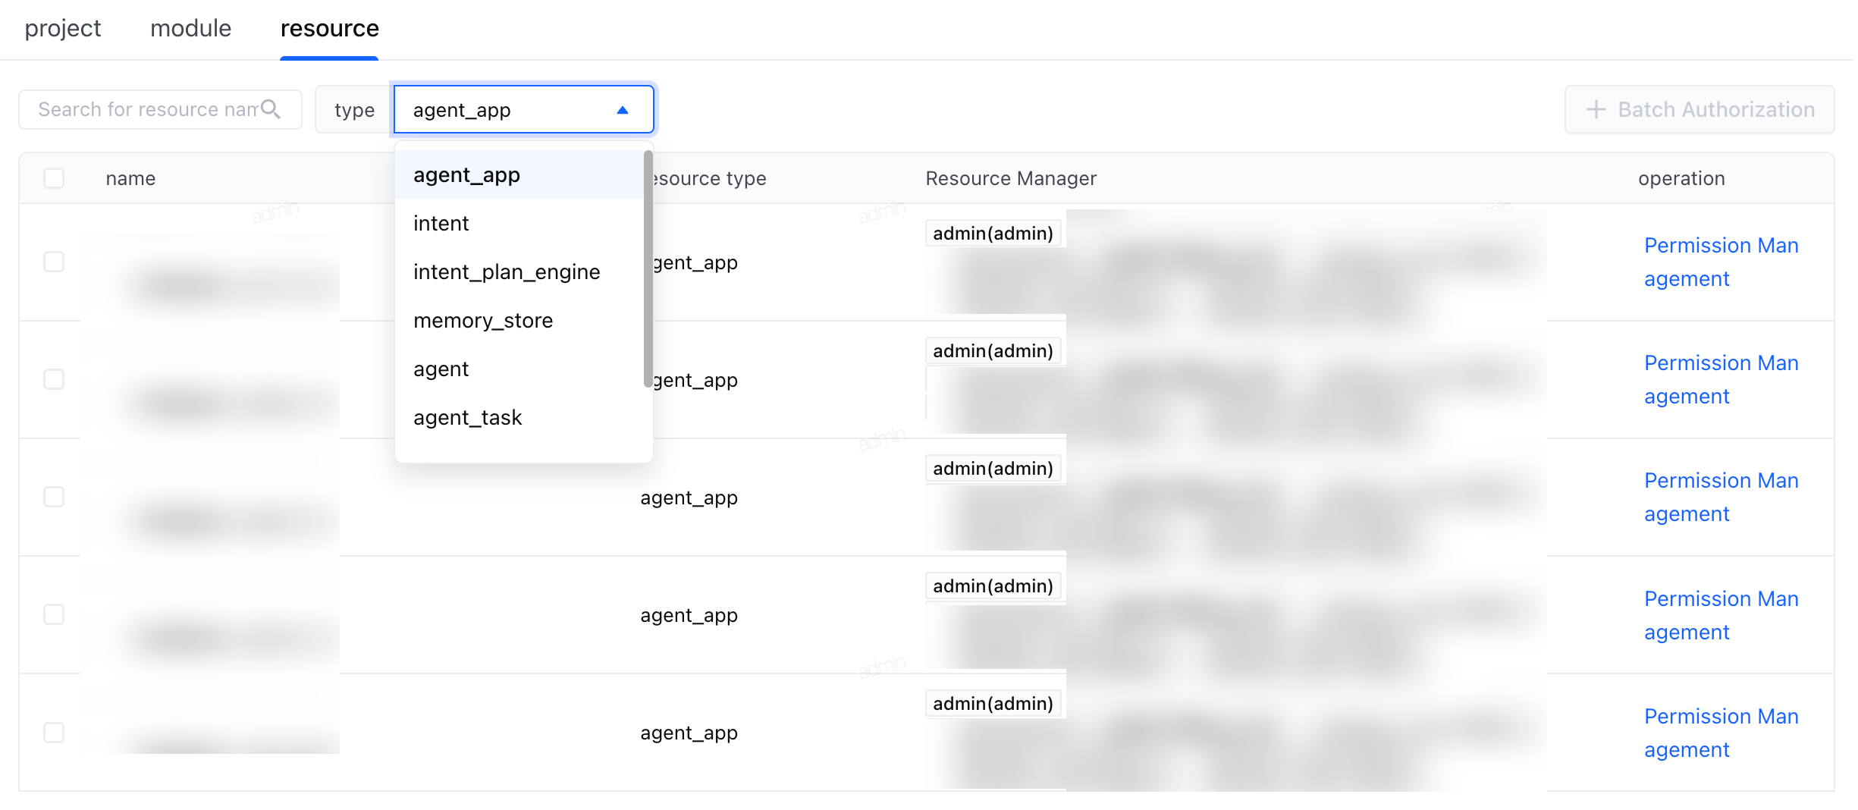Choose agent_app in the dropdown list

[x=519, y=175]
